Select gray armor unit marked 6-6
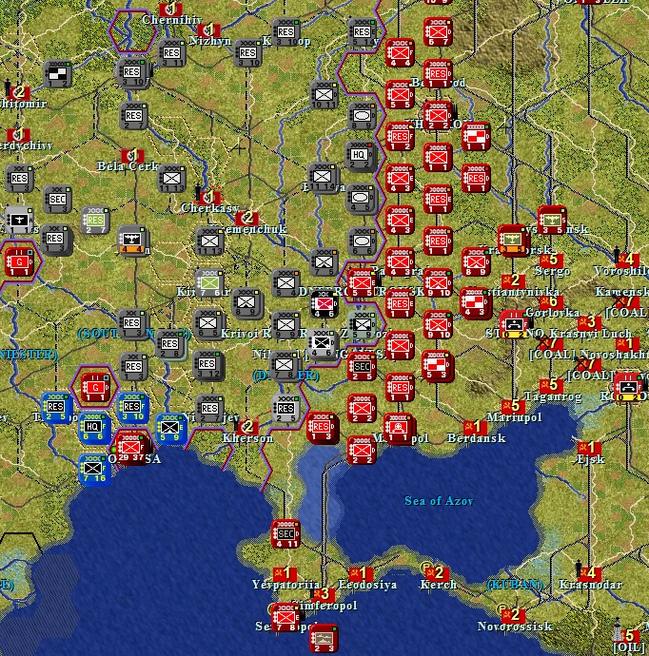 [x=363, y=242]
